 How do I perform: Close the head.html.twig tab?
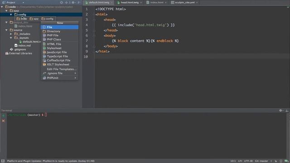(141, 3)
